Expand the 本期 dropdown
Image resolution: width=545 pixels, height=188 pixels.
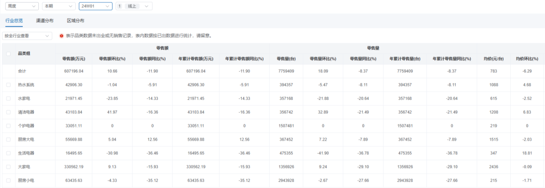tap(59, 6)
